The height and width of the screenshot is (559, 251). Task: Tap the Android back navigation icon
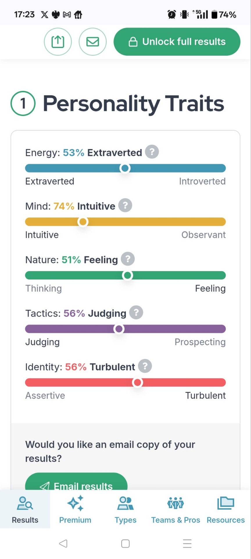point(63,544)
